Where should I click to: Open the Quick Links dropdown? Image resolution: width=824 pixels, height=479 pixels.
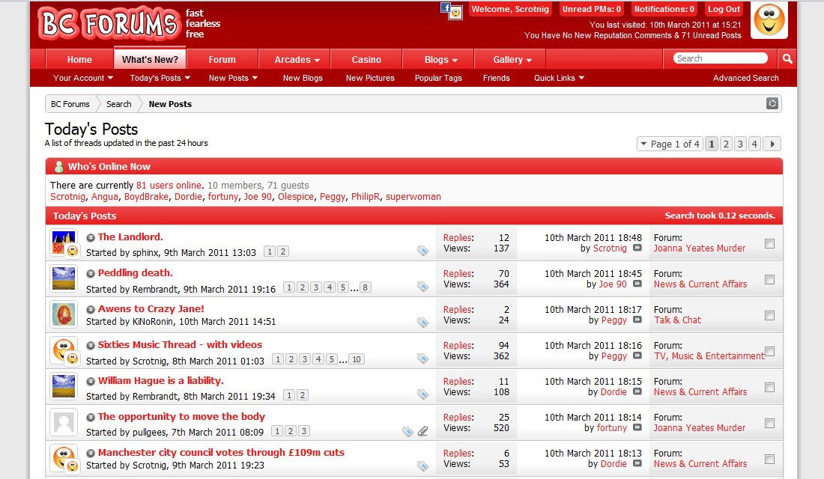pos(559,78)
